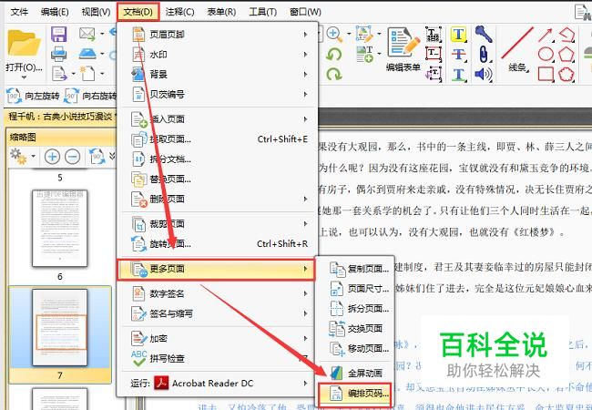
Task: Click thumbnail zoom in plus button
Action: [x=52, y=156]
